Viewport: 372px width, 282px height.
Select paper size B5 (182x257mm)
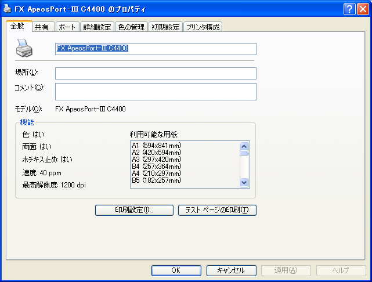157,180
